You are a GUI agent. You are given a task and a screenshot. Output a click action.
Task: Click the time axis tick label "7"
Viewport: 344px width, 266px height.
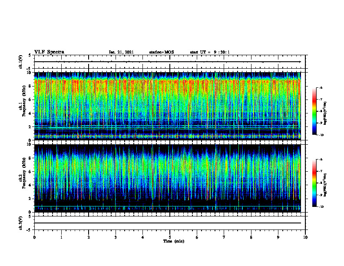[224, 237]
